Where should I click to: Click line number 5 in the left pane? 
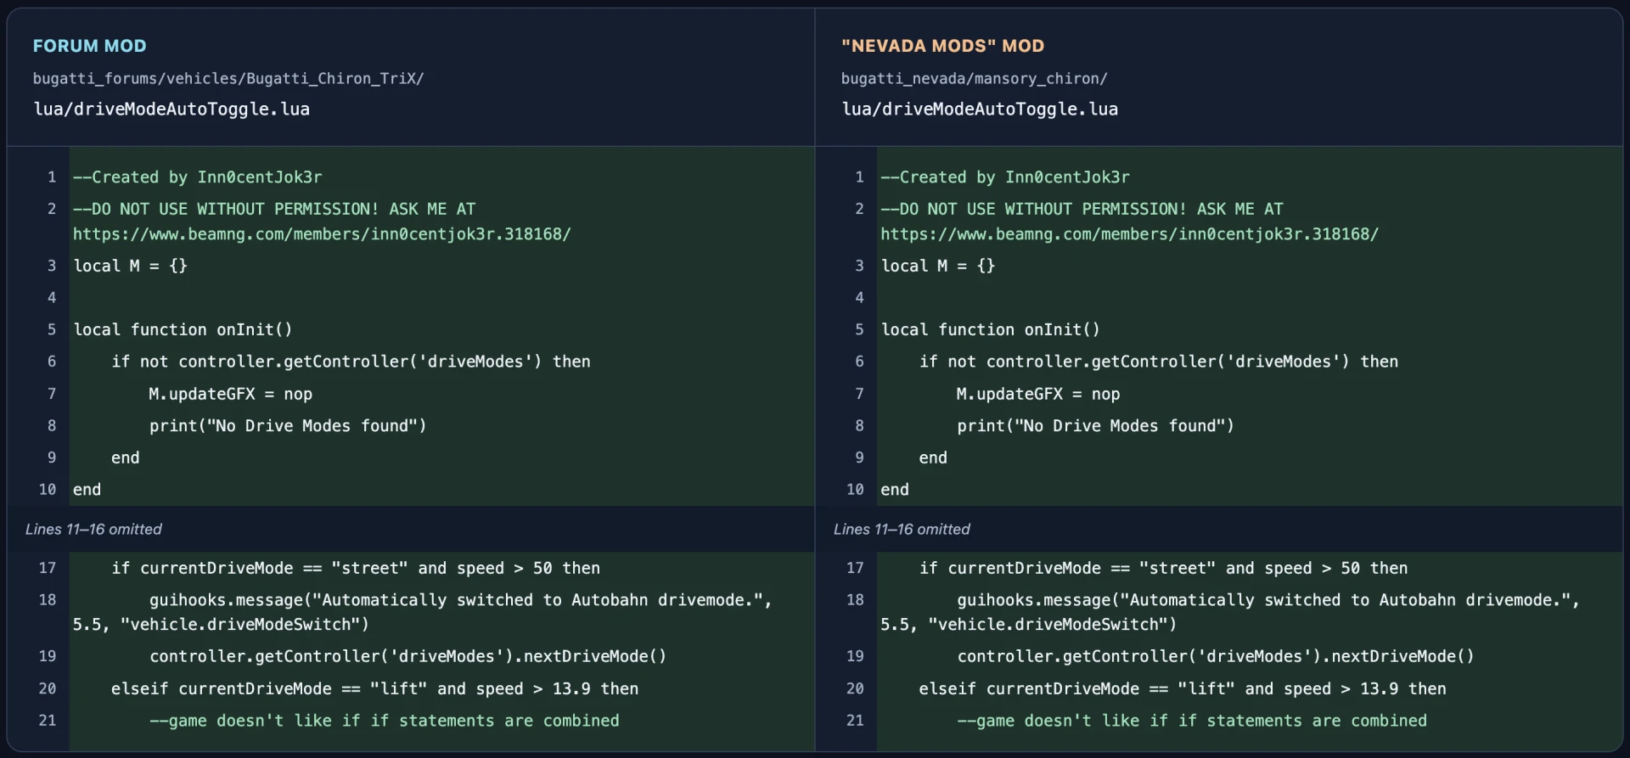(52, 329)
